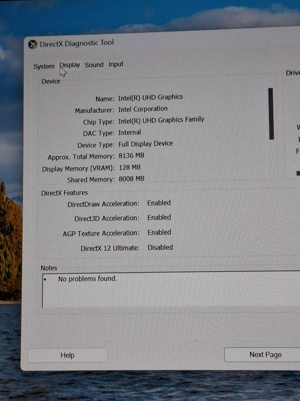Click the DirectX Diagnostic Tool title icon
300x401 pixels.
33,45
